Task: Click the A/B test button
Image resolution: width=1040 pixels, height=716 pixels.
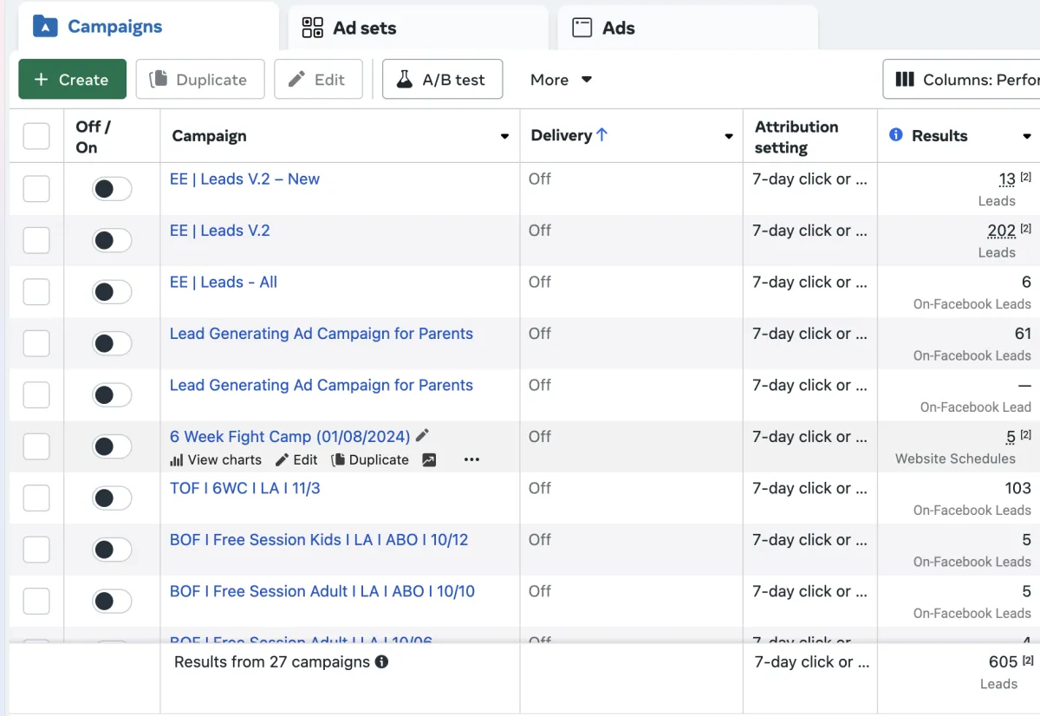Action: coord(442,80)
